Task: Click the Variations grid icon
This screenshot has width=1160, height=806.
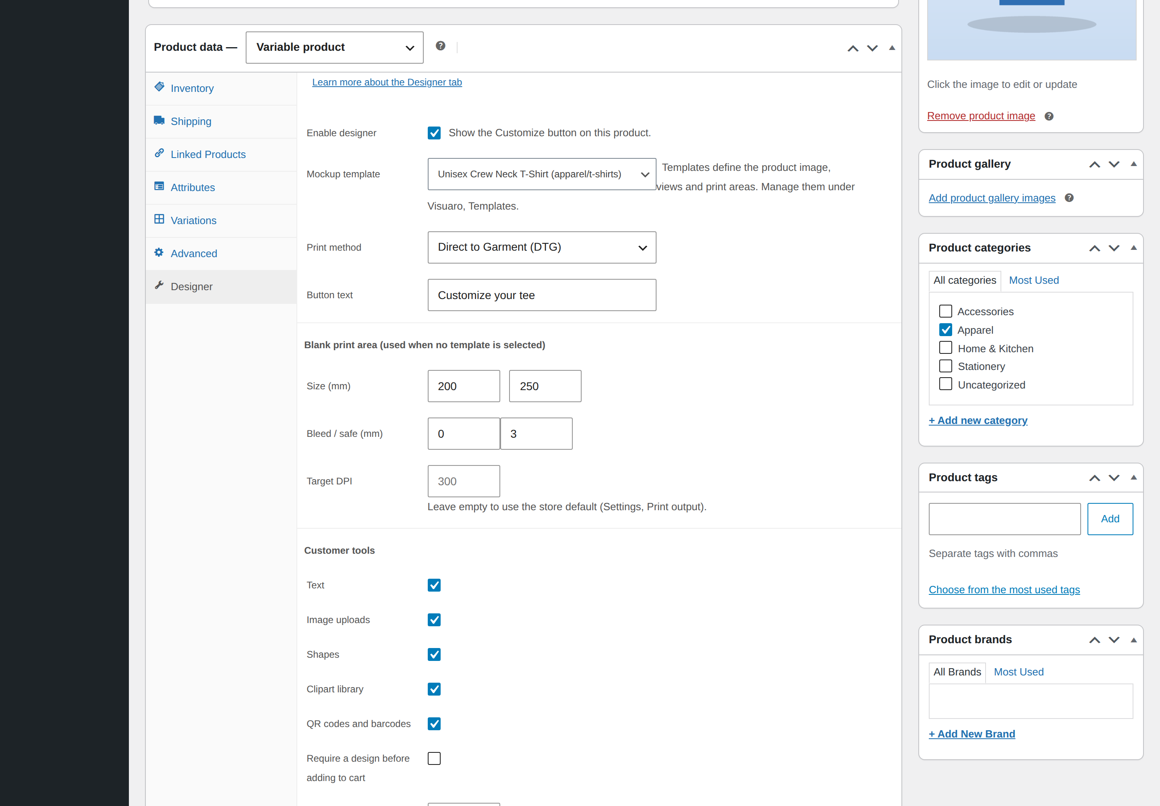Action: coord(159,219)
